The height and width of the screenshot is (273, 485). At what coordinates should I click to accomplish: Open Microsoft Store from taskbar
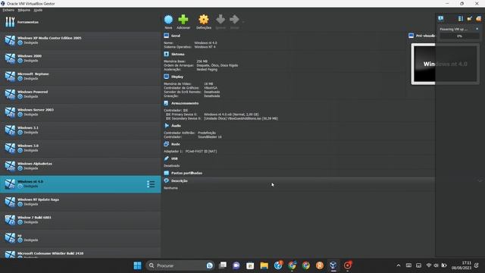250,265
